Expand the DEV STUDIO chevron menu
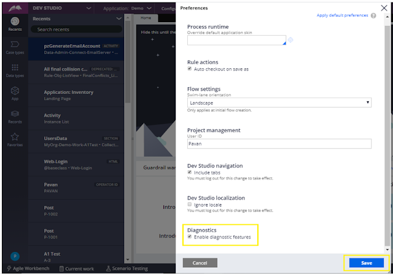 (88, 8)
